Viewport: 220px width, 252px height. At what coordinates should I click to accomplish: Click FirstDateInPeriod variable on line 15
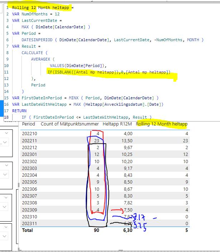tap(42, 98)
